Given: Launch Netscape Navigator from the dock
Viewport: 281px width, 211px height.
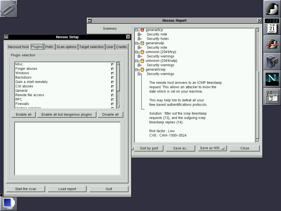Looking at the screenshot, I should pos(272,79).
